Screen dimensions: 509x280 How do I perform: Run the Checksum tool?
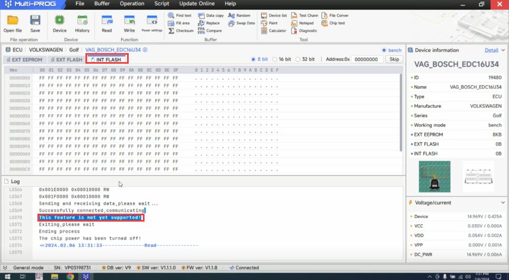pyautogui.click(x=181, y=31)
